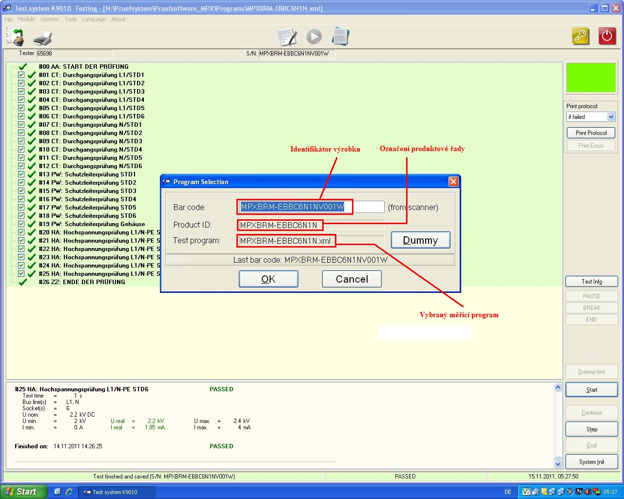Click the Dummy button

[x=420, y=240]
